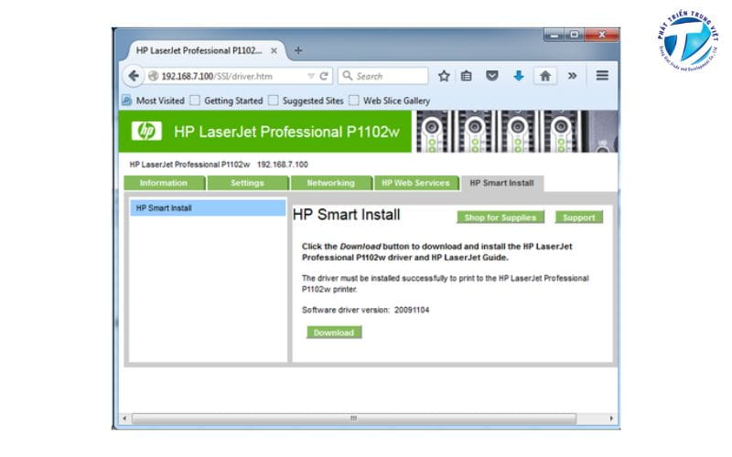Click the Pocket icon in toolbar
732x457 pixels.
coord(492,76)
